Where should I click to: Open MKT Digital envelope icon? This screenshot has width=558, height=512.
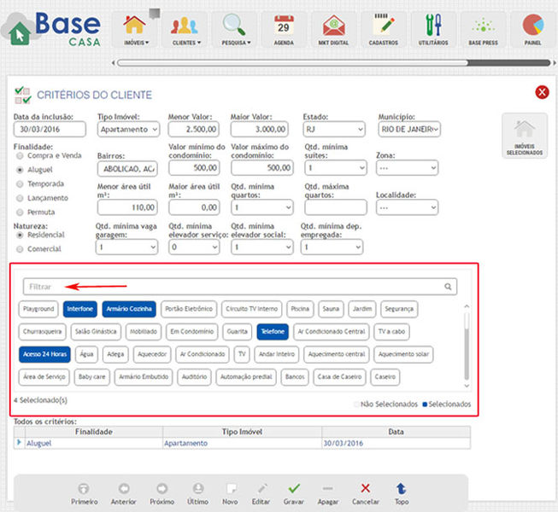pos(335,25)
